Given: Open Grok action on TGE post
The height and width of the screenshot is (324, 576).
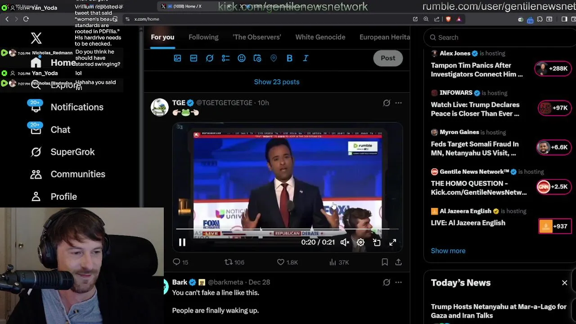Looking at the screenshot, I should coord(387,103).
